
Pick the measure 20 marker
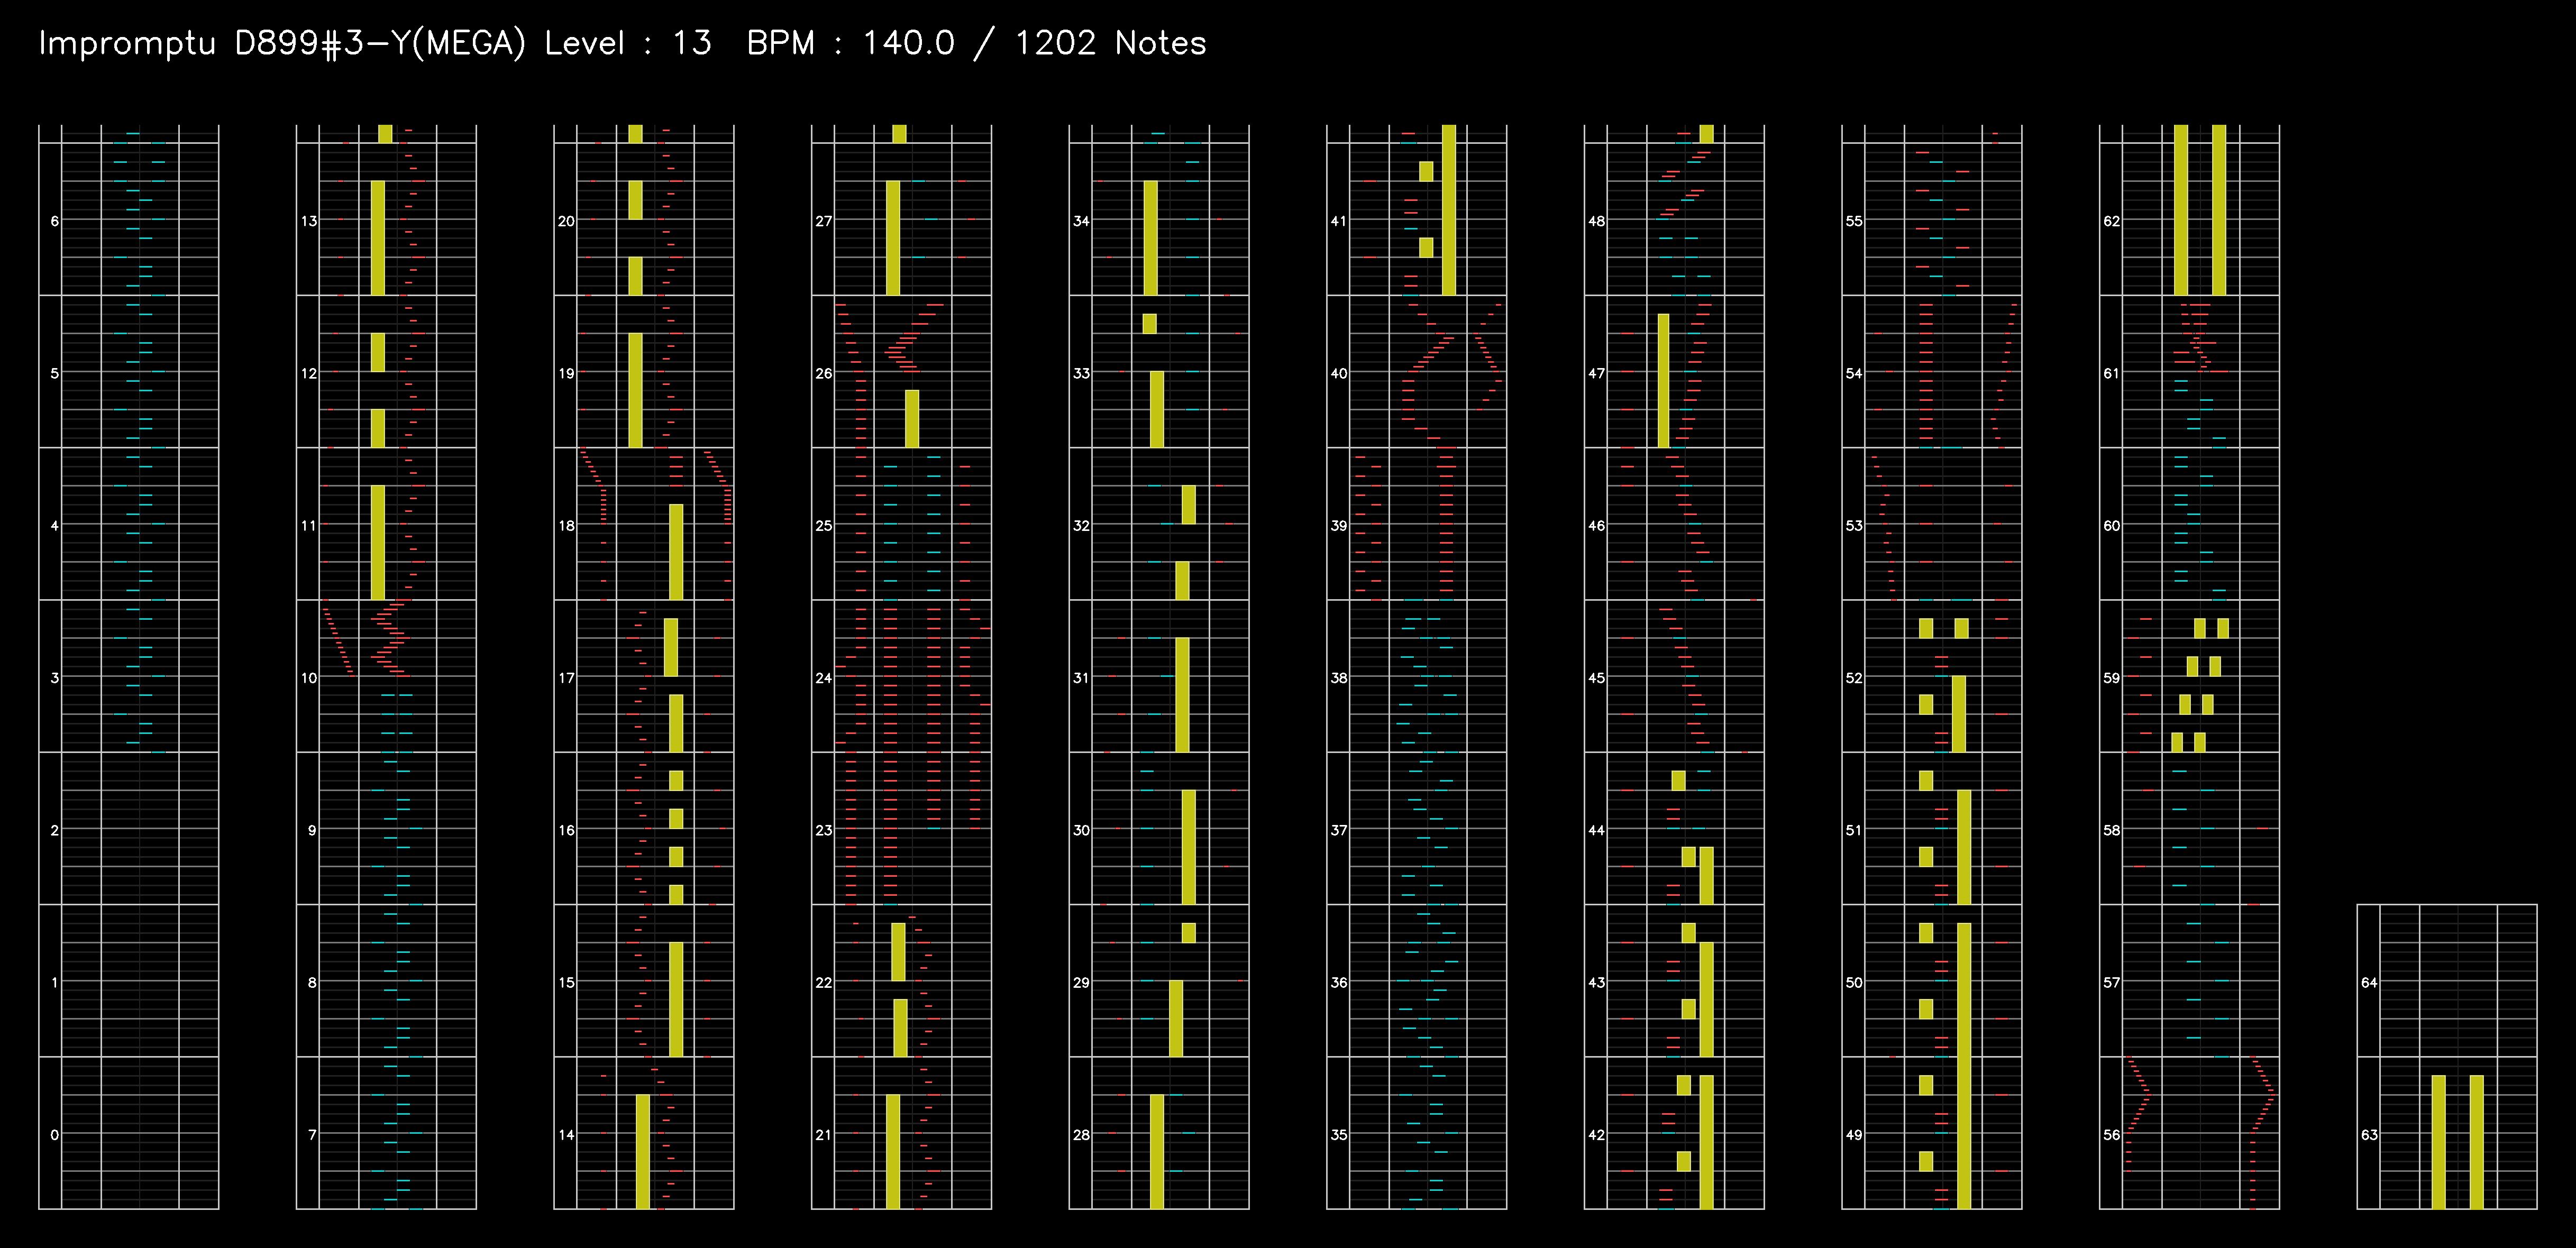click(x=566, y=221)
